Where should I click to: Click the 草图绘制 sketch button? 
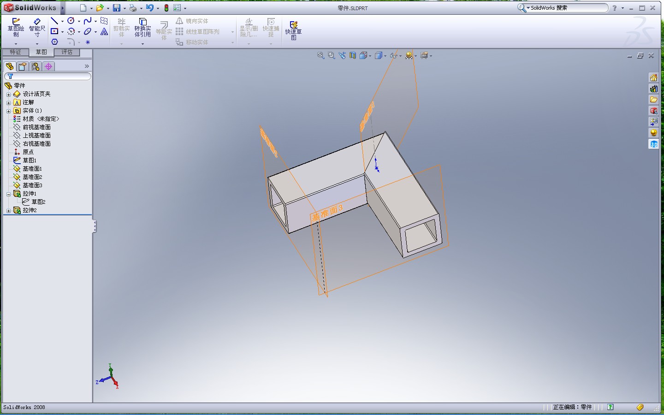point(16,28)
